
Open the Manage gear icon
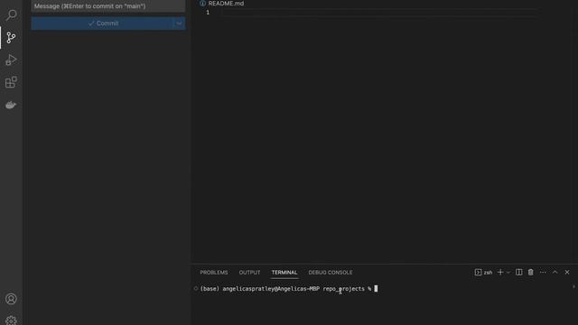(11, 320)
